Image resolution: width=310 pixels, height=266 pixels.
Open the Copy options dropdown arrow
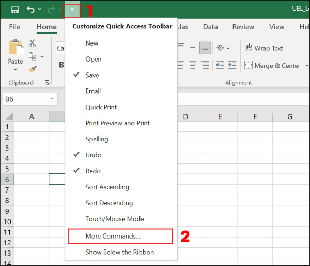42,57
